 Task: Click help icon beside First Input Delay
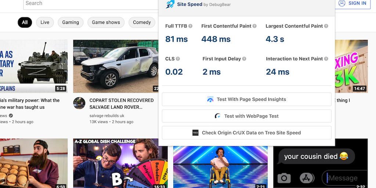244,59
